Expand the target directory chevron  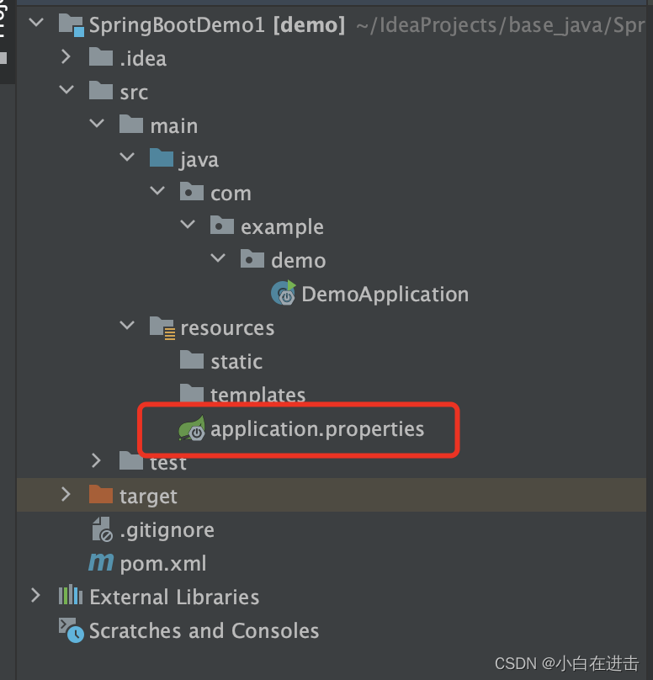tap(66, 496)
